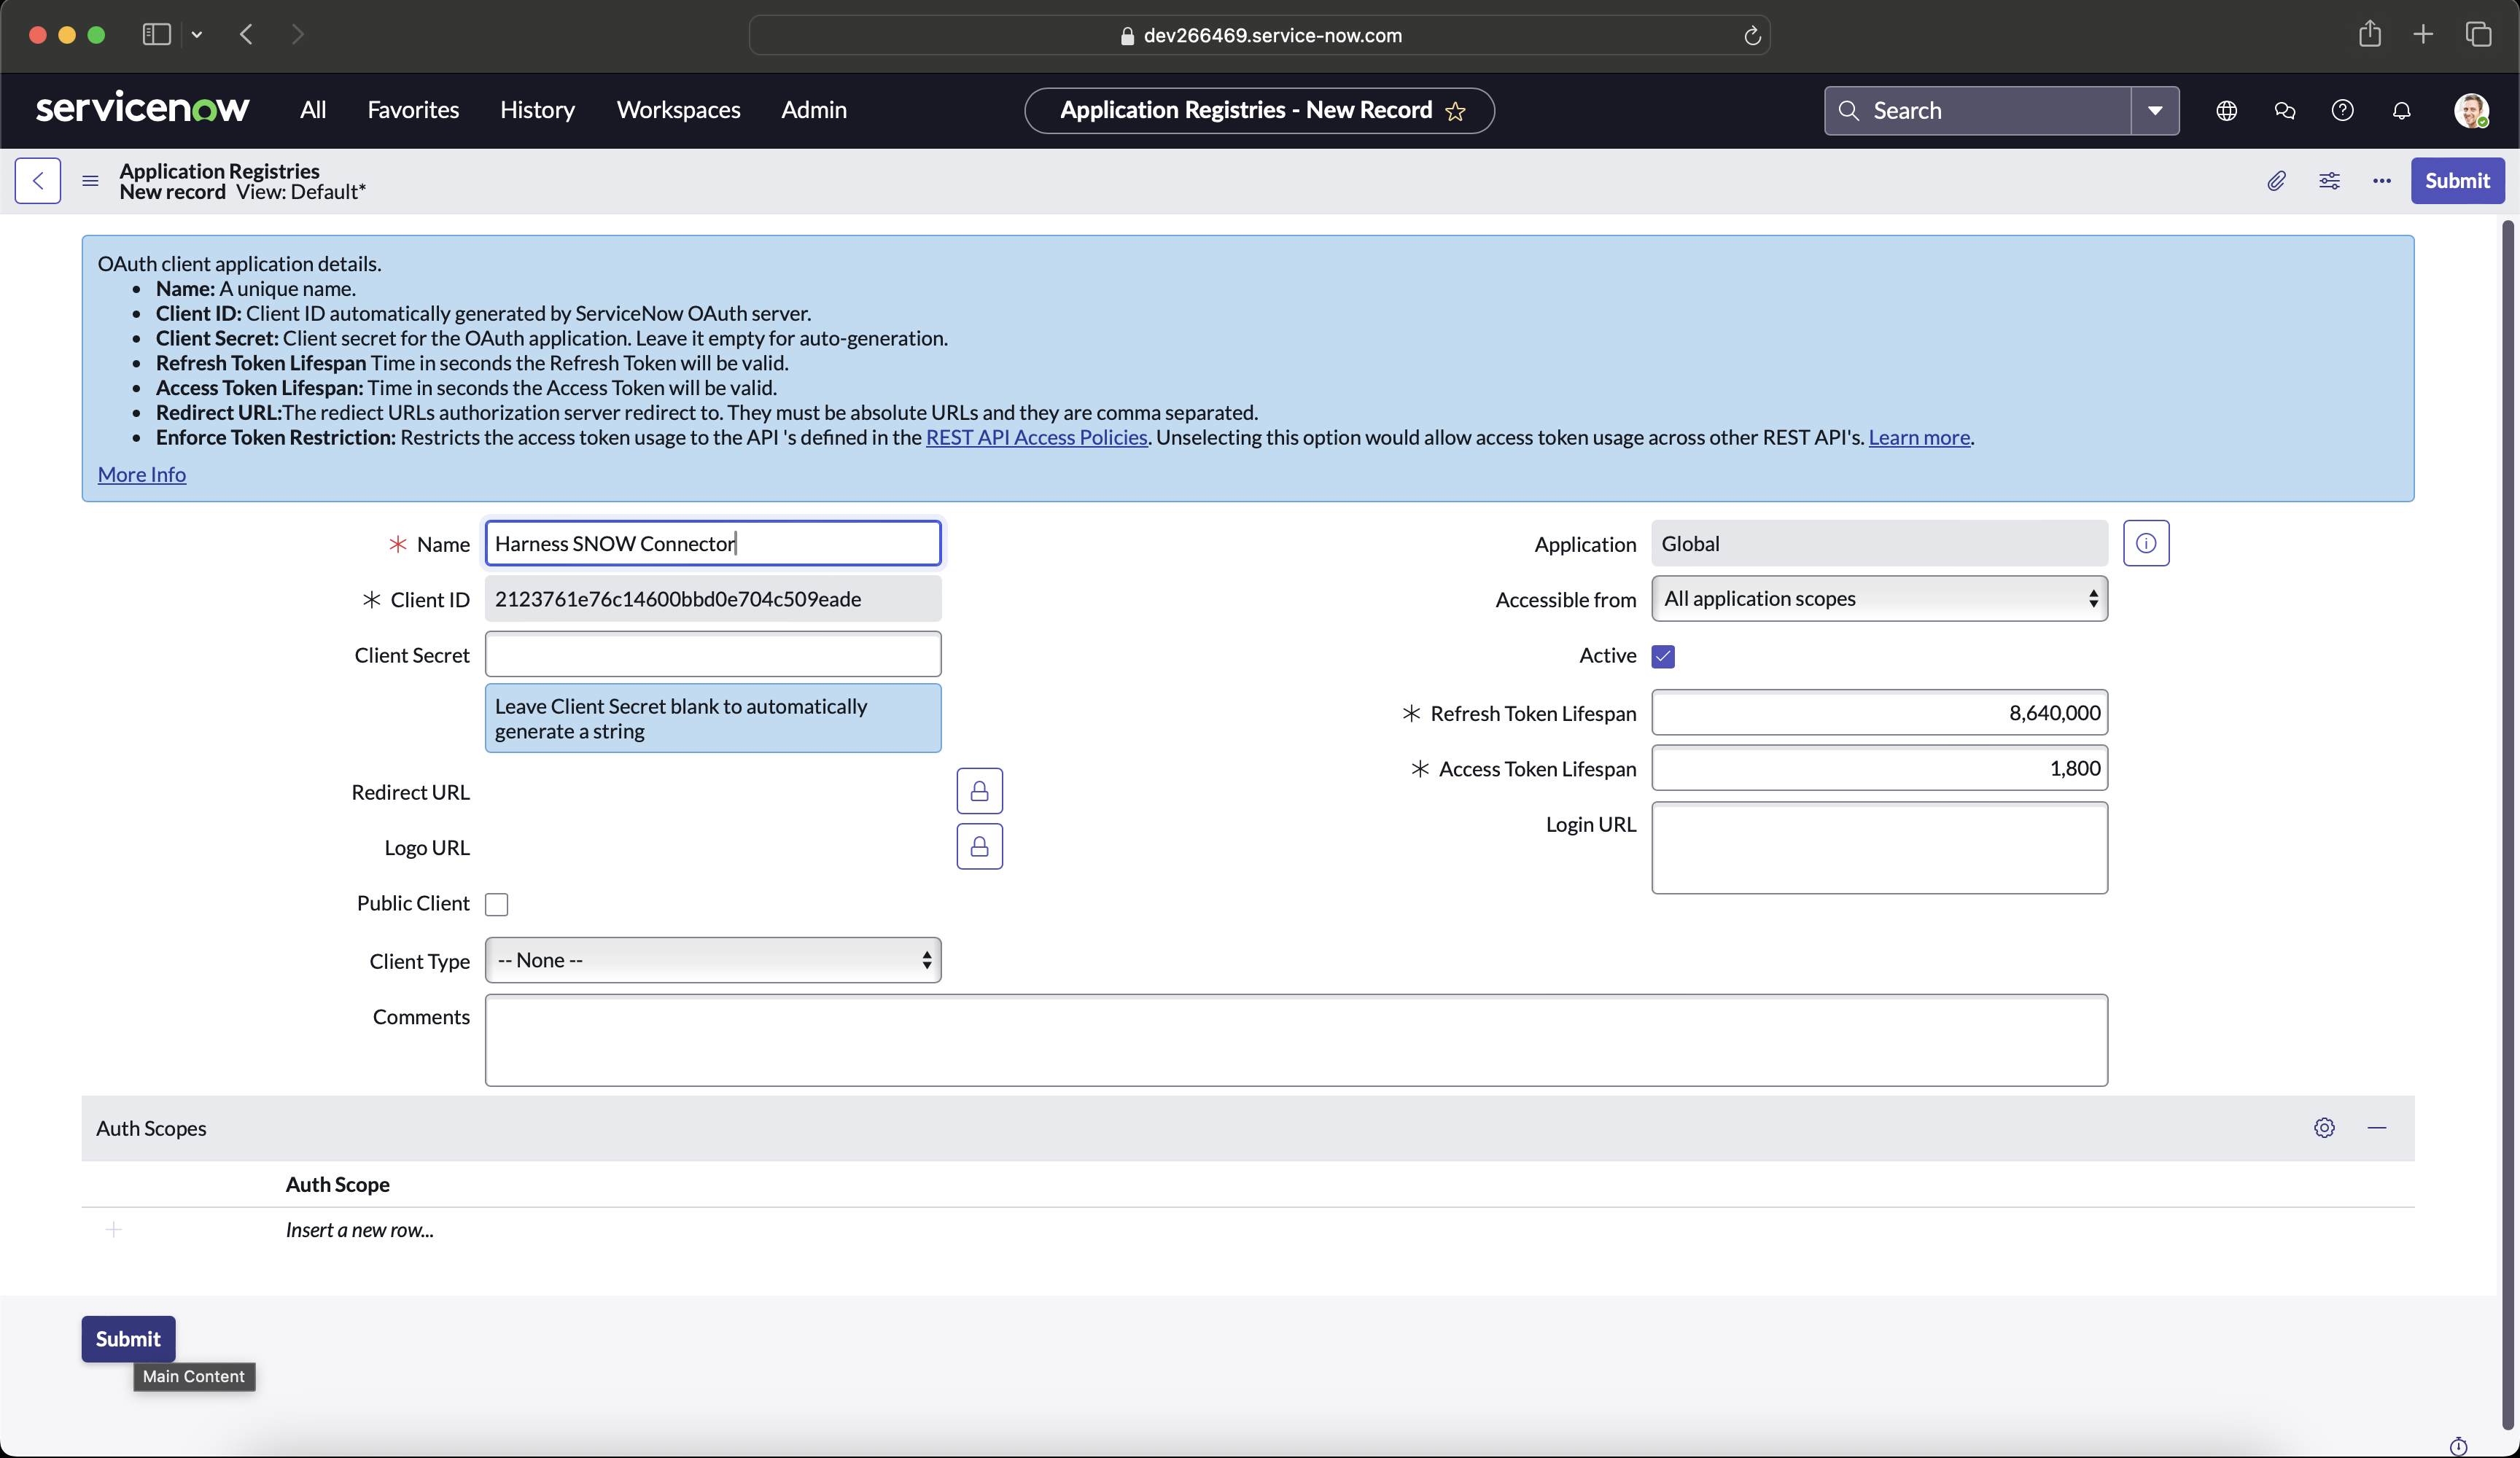
Task: Unlock the Logo URL field
Action: (979, 847)
